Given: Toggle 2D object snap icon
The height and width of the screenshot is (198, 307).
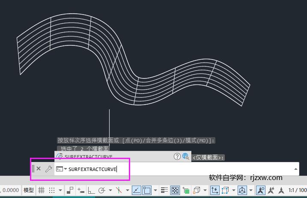Looking at the screenshot, I should tap(146, 190).
